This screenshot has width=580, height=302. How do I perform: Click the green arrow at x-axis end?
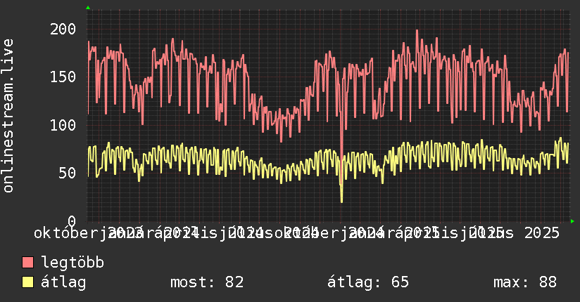coord(572,221)
